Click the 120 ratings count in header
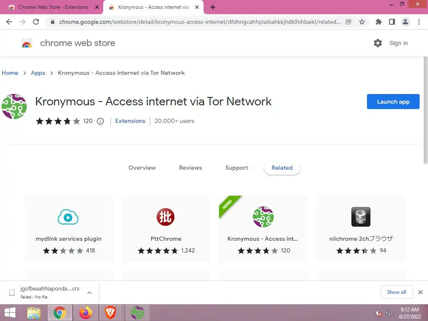This screenshot has width=428, height=321. point(88,121)
